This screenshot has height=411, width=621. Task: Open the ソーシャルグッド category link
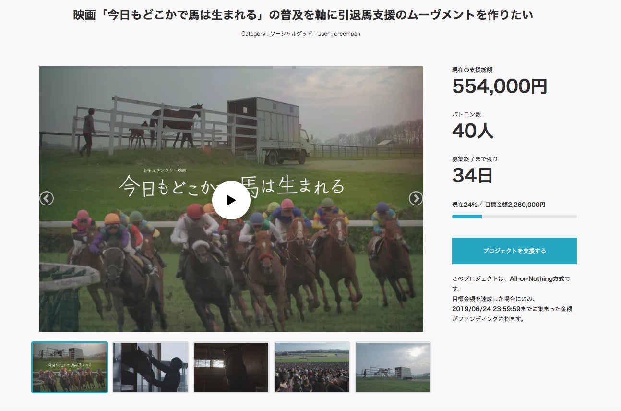[x=291, y=34]
